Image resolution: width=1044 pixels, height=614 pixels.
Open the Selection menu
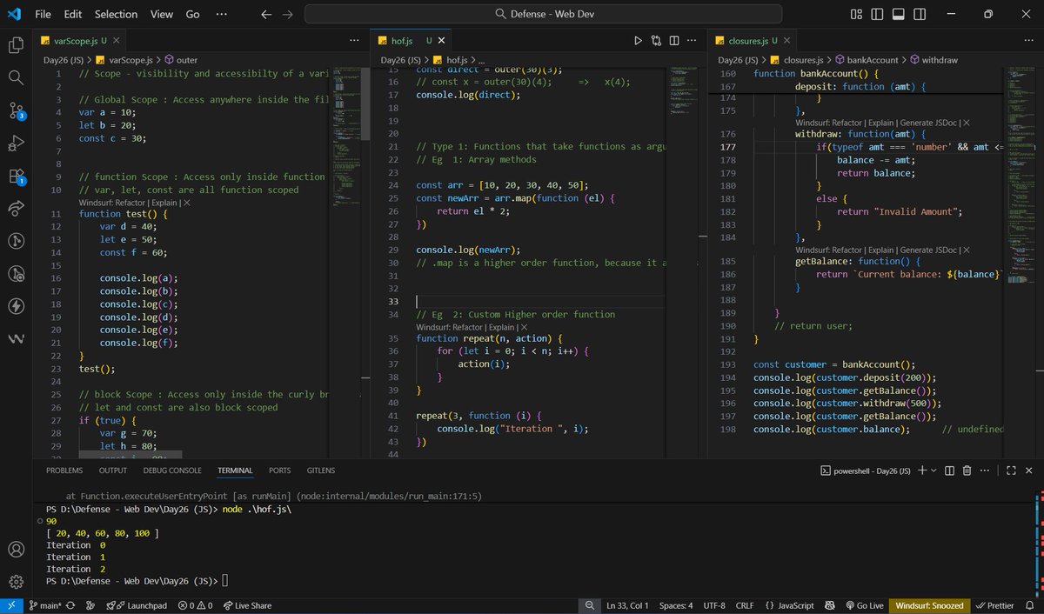(x=116, y=15)
